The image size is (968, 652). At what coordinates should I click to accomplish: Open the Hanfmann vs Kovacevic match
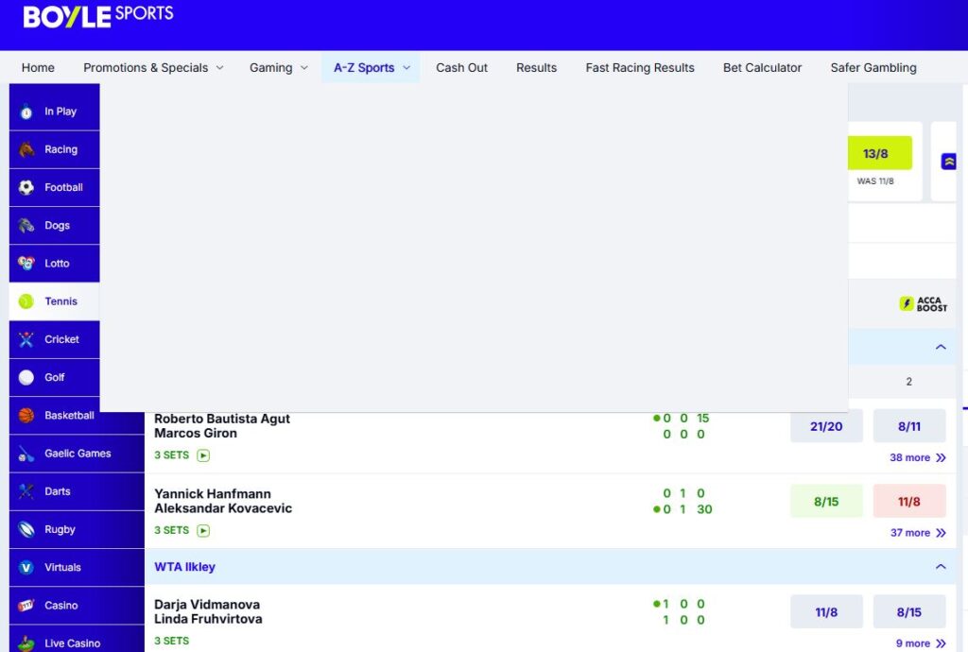coord(223,502)
